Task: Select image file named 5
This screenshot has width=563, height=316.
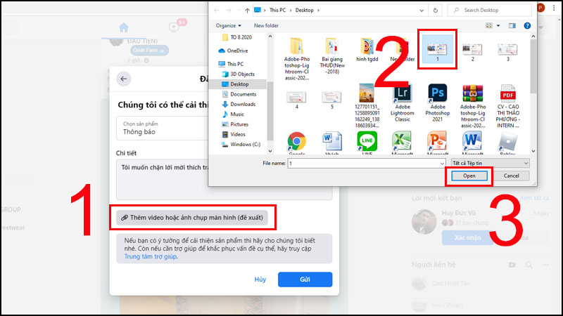Action: pyautogui.click(x=331, y=100)
